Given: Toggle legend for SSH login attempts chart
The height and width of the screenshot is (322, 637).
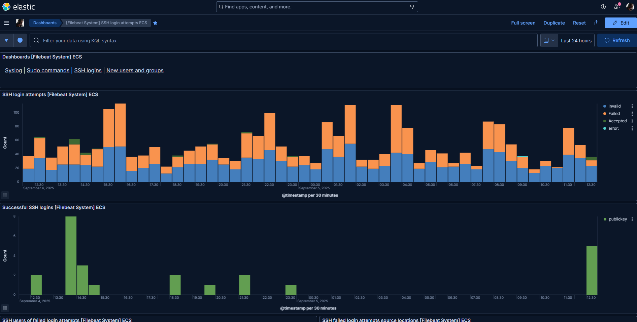Looking at the screenshot, I should pos(5,195).
